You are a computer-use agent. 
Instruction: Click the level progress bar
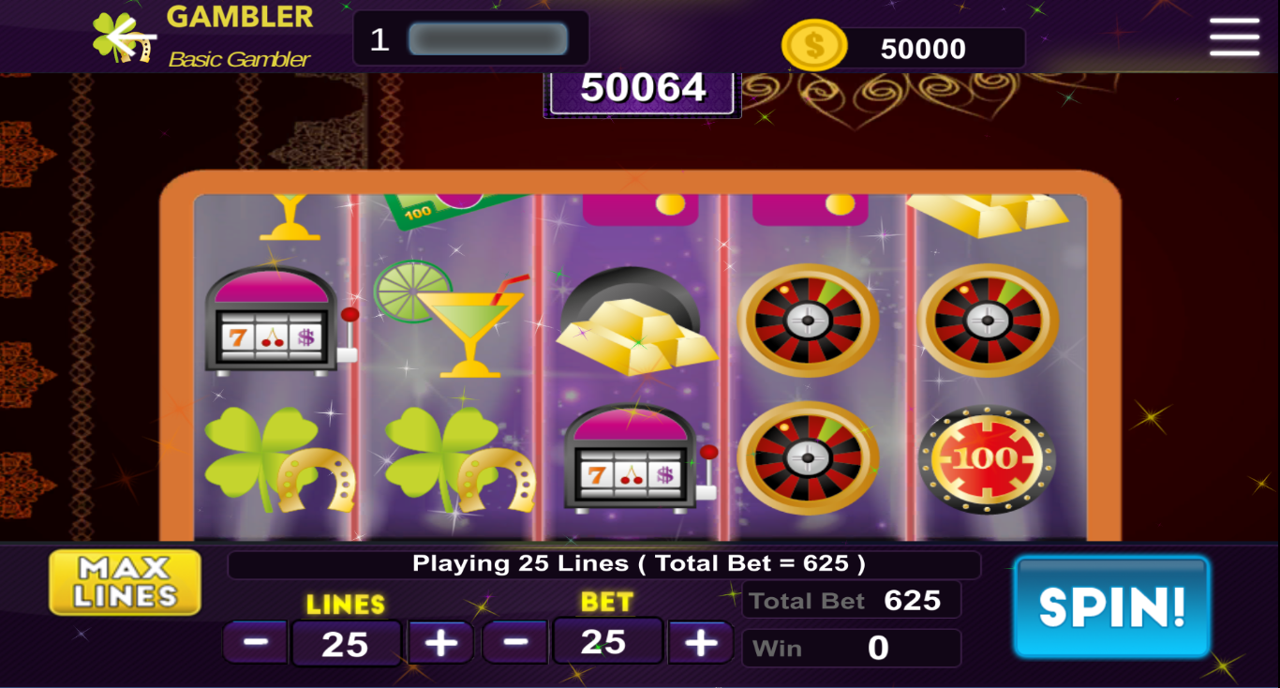[x=487, y=39]
